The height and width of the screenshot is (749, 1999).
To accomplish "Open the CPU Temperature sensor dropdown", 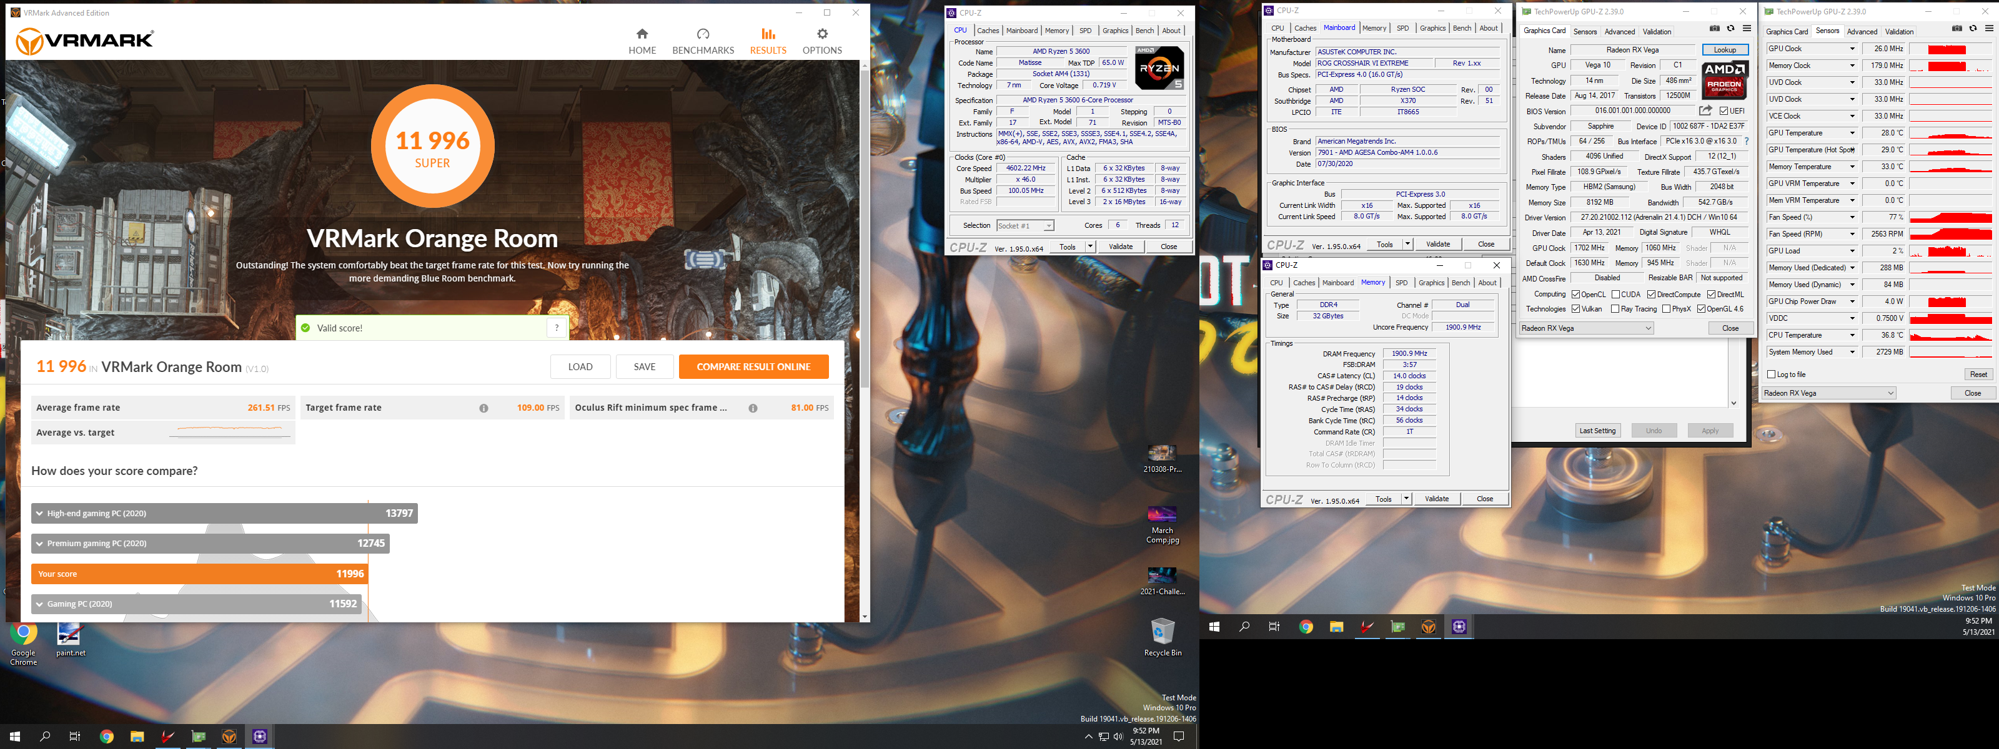I will [x=1852, y=336].
